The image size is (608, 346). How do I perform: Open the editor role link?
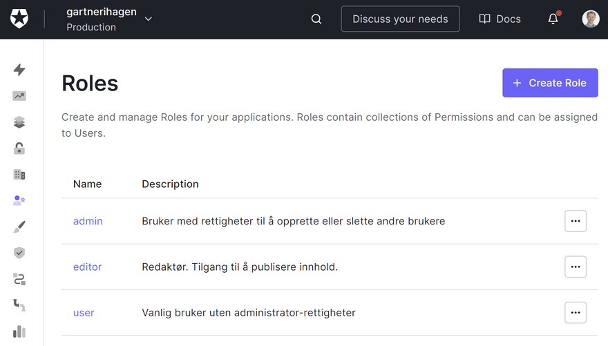pyautogui.click(x=87, y=267)
